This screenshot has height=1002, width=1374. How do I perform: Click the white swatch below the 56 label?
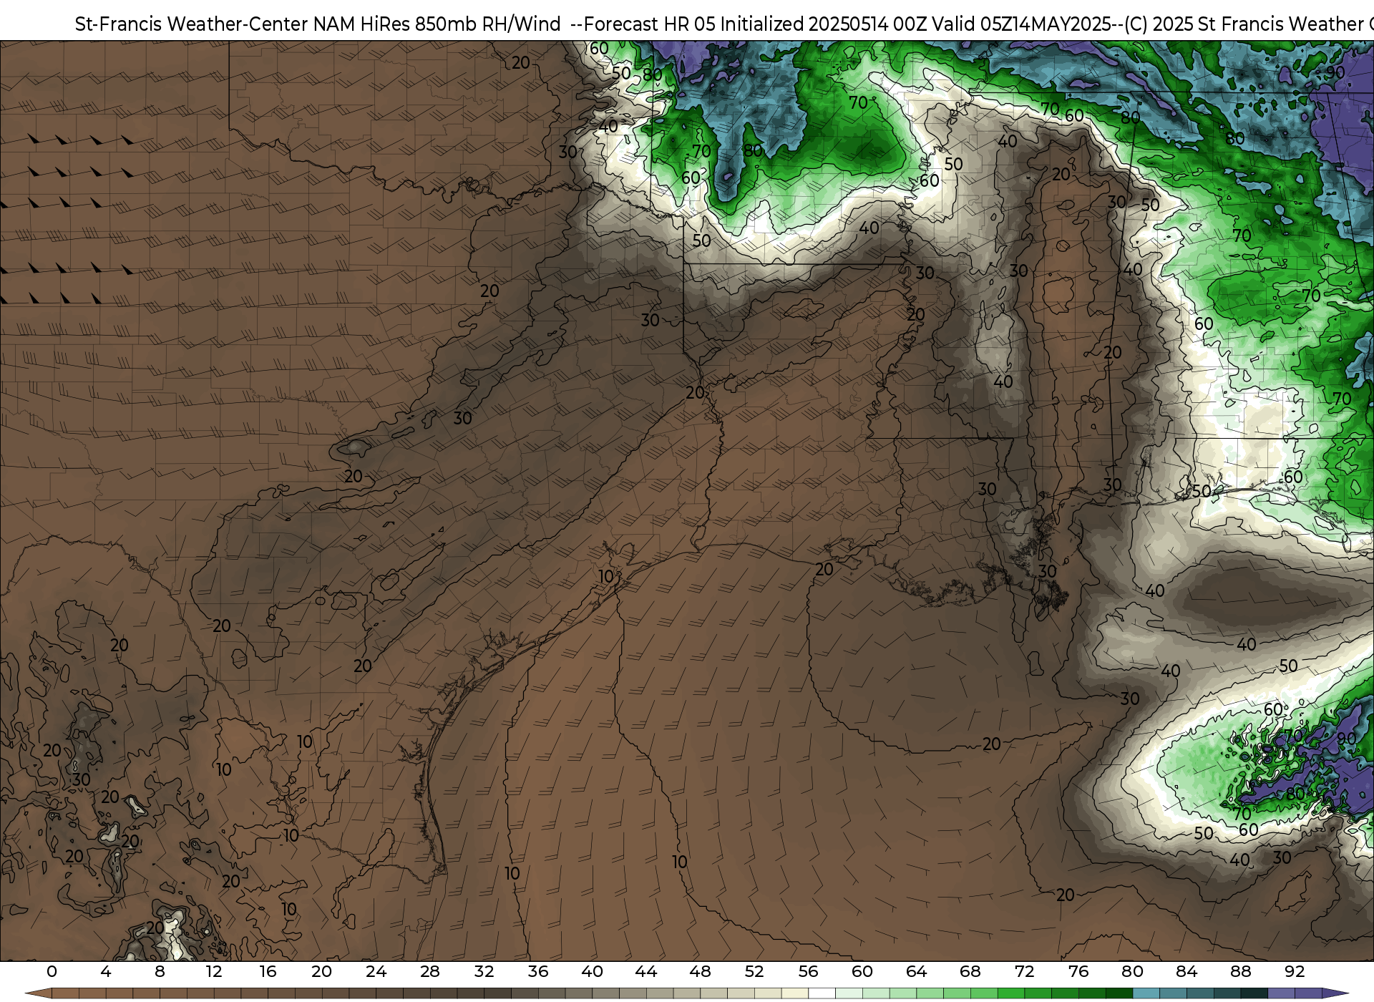point(822,993)
